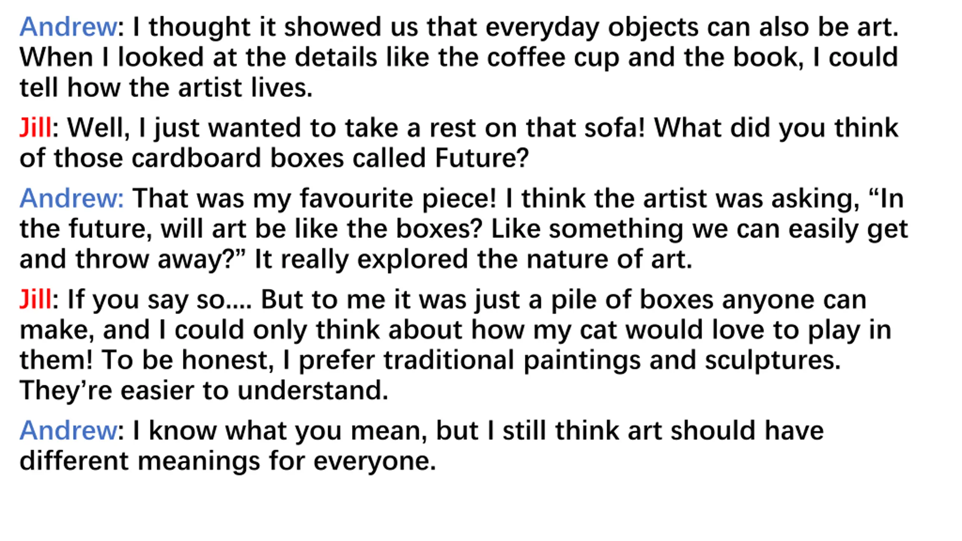
Task: Click the phrase 'favourite piece!'
Action: tap(398, 199)
